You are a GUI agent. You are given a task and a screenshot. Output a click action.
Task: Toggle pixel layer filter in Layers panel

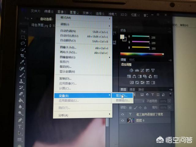point(142,95)
